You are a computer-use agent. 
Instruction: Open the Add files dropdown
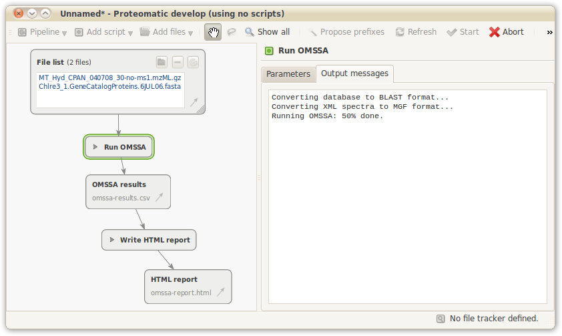(x=167, y=32)
